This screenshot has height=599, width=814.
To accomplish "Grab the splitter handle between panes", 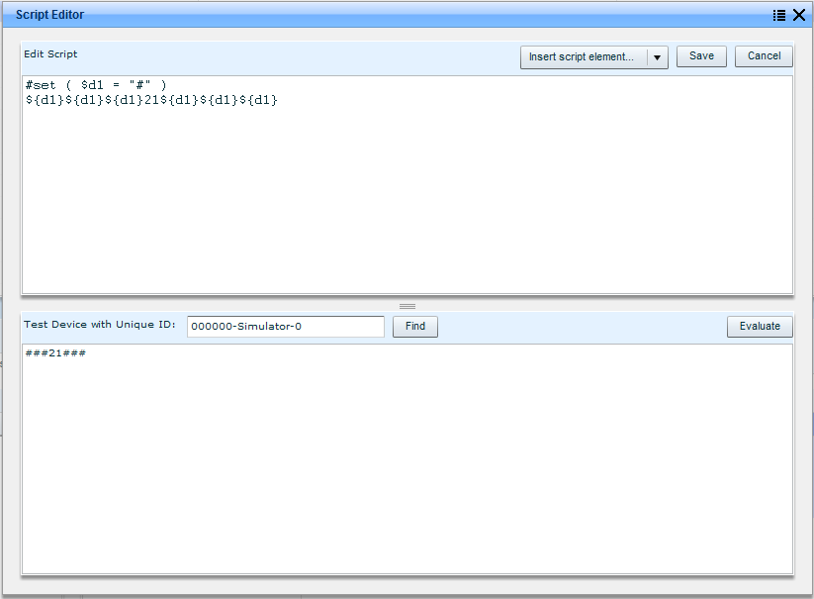I will point(407,306).
